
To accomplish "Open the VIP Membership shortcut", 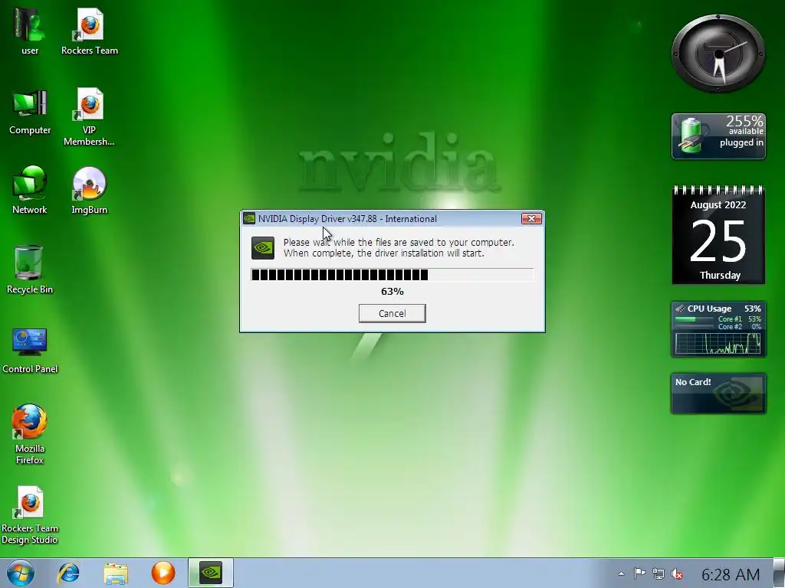I will (x=89, y=116).
